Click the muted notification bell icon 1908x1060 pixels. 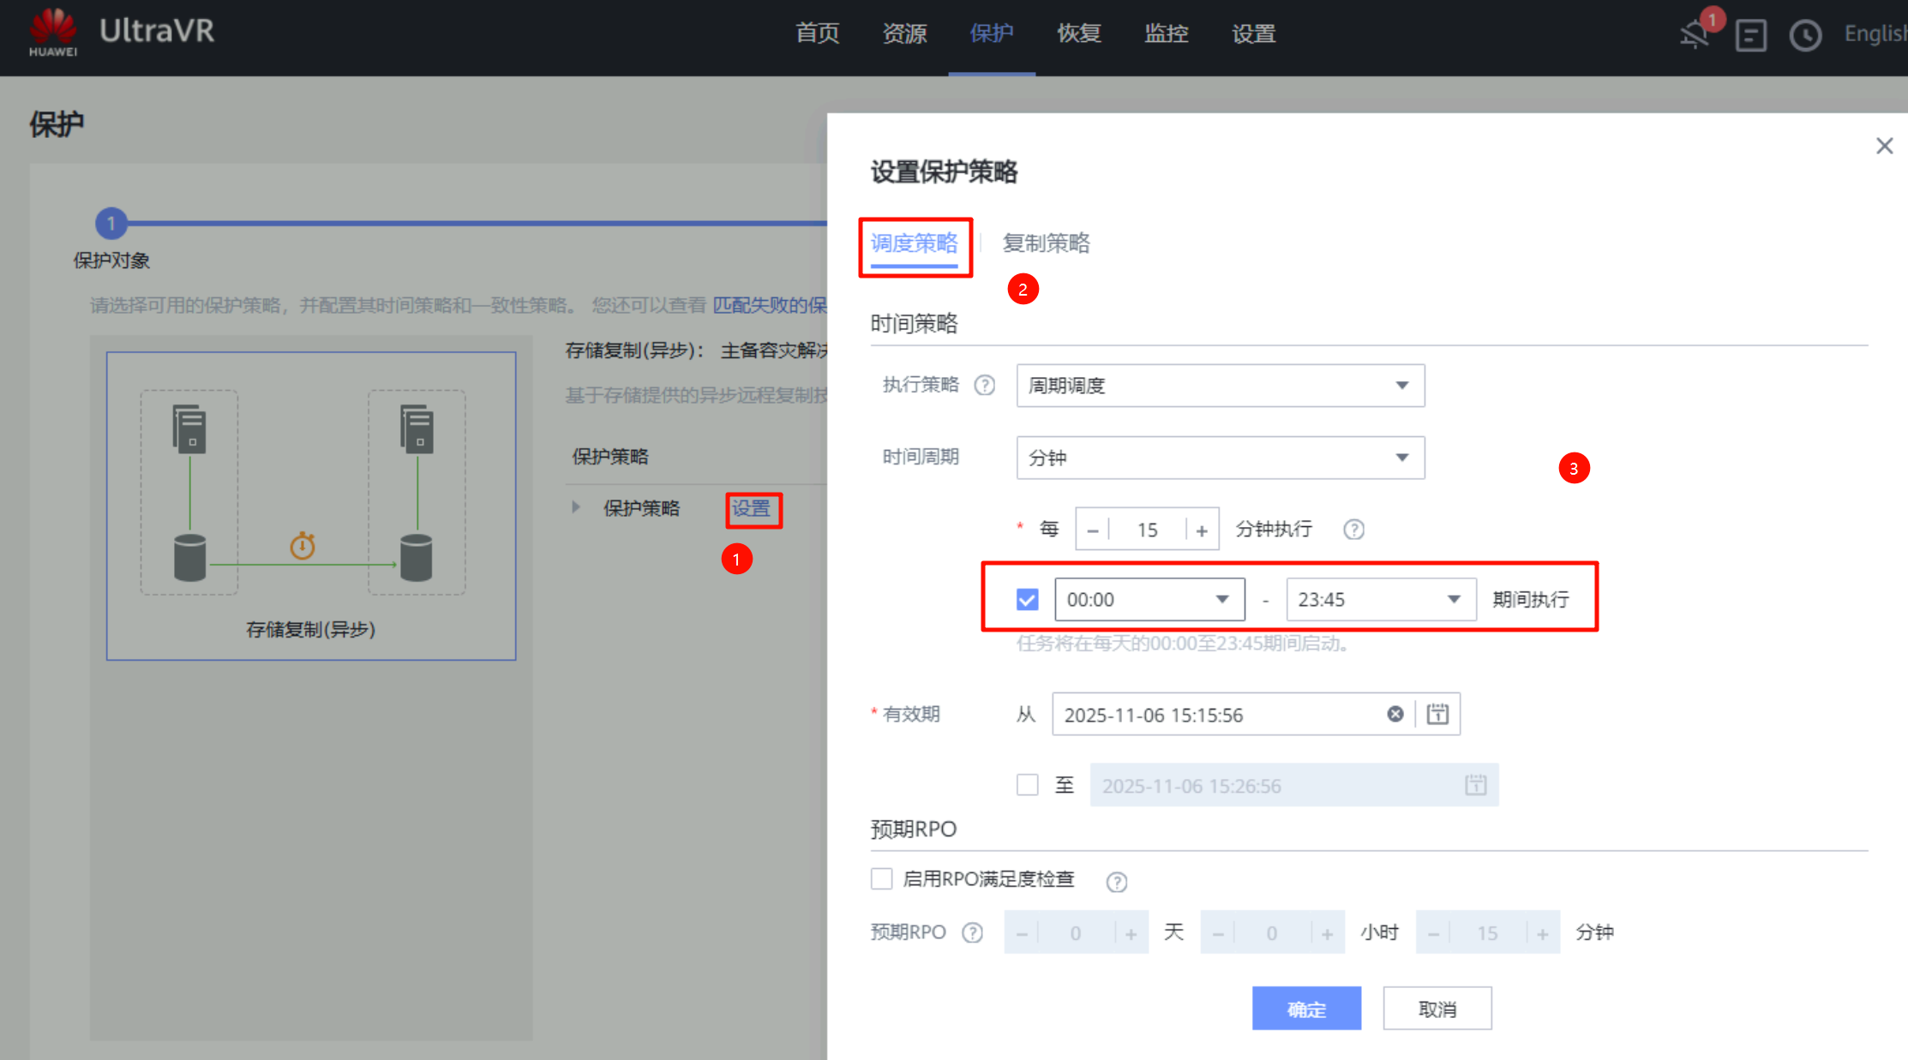point(1694,35)
